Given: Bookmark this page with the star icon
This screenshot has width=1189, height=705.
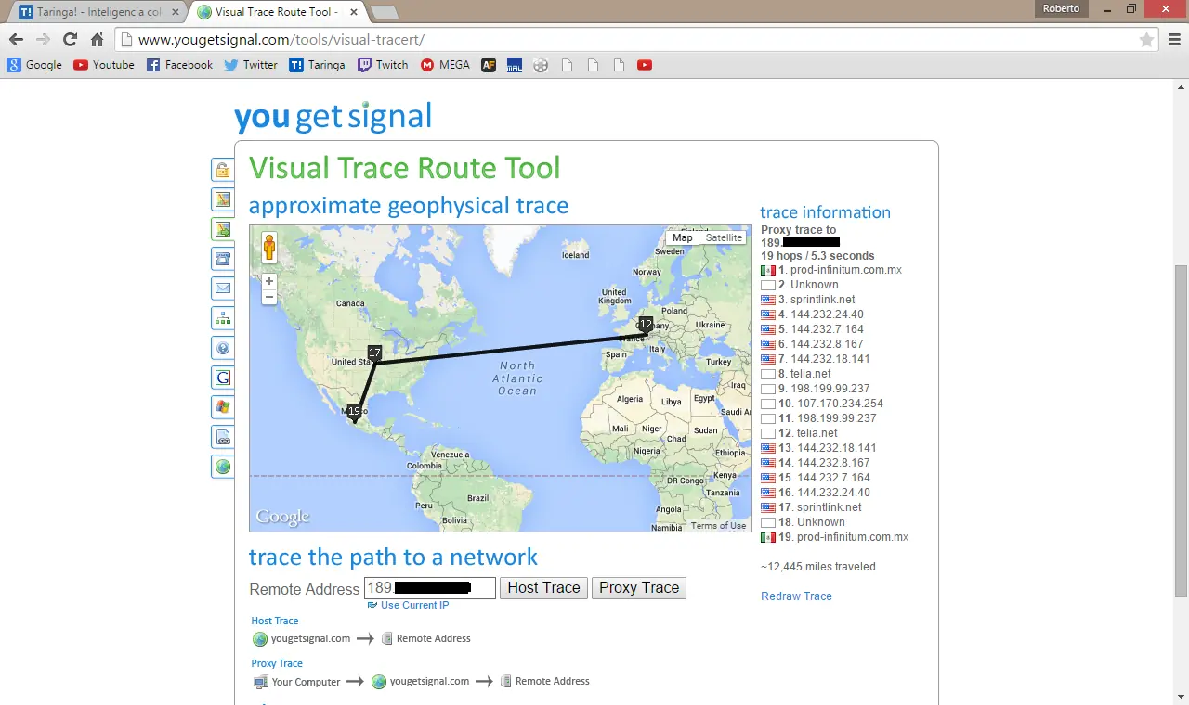Looking at the screenshot, I should tap(1146, 40).
